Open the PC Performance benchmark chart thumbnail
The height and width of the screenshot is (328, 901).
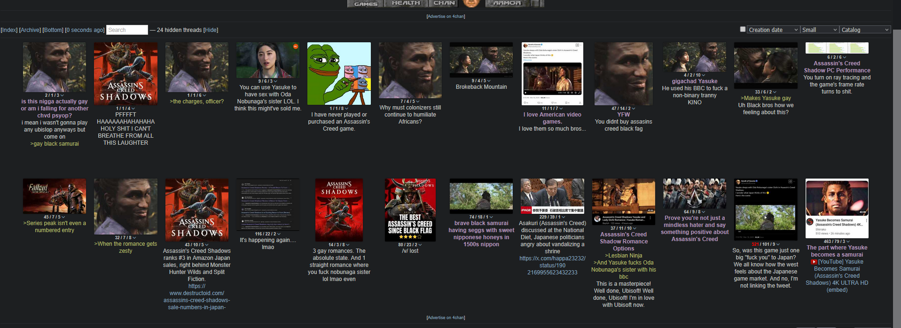(837, 48)
